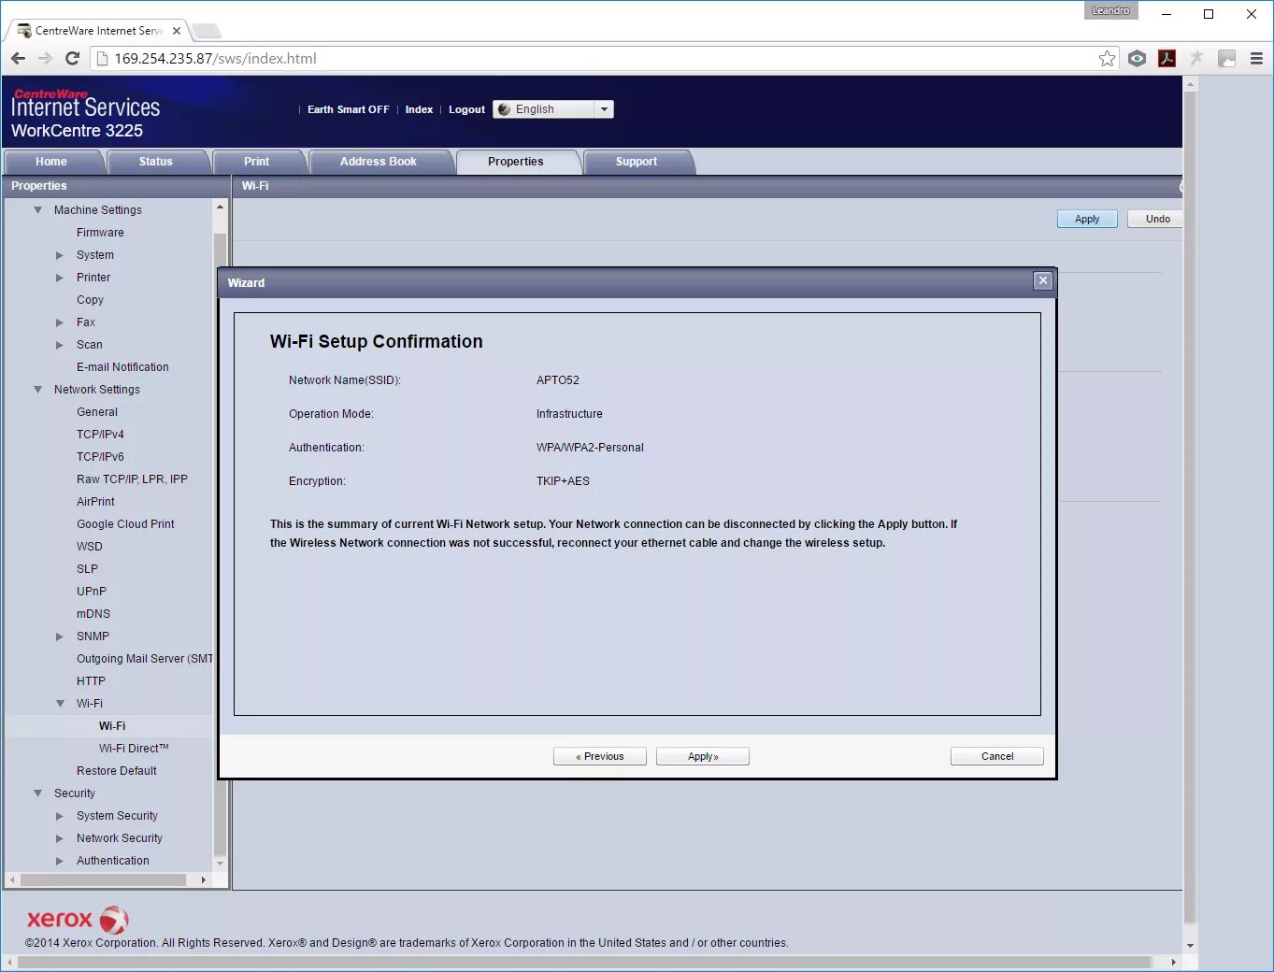Collapse the Network Settings tree node
This screenshot has height=972, width=1274.
(38, 390)
